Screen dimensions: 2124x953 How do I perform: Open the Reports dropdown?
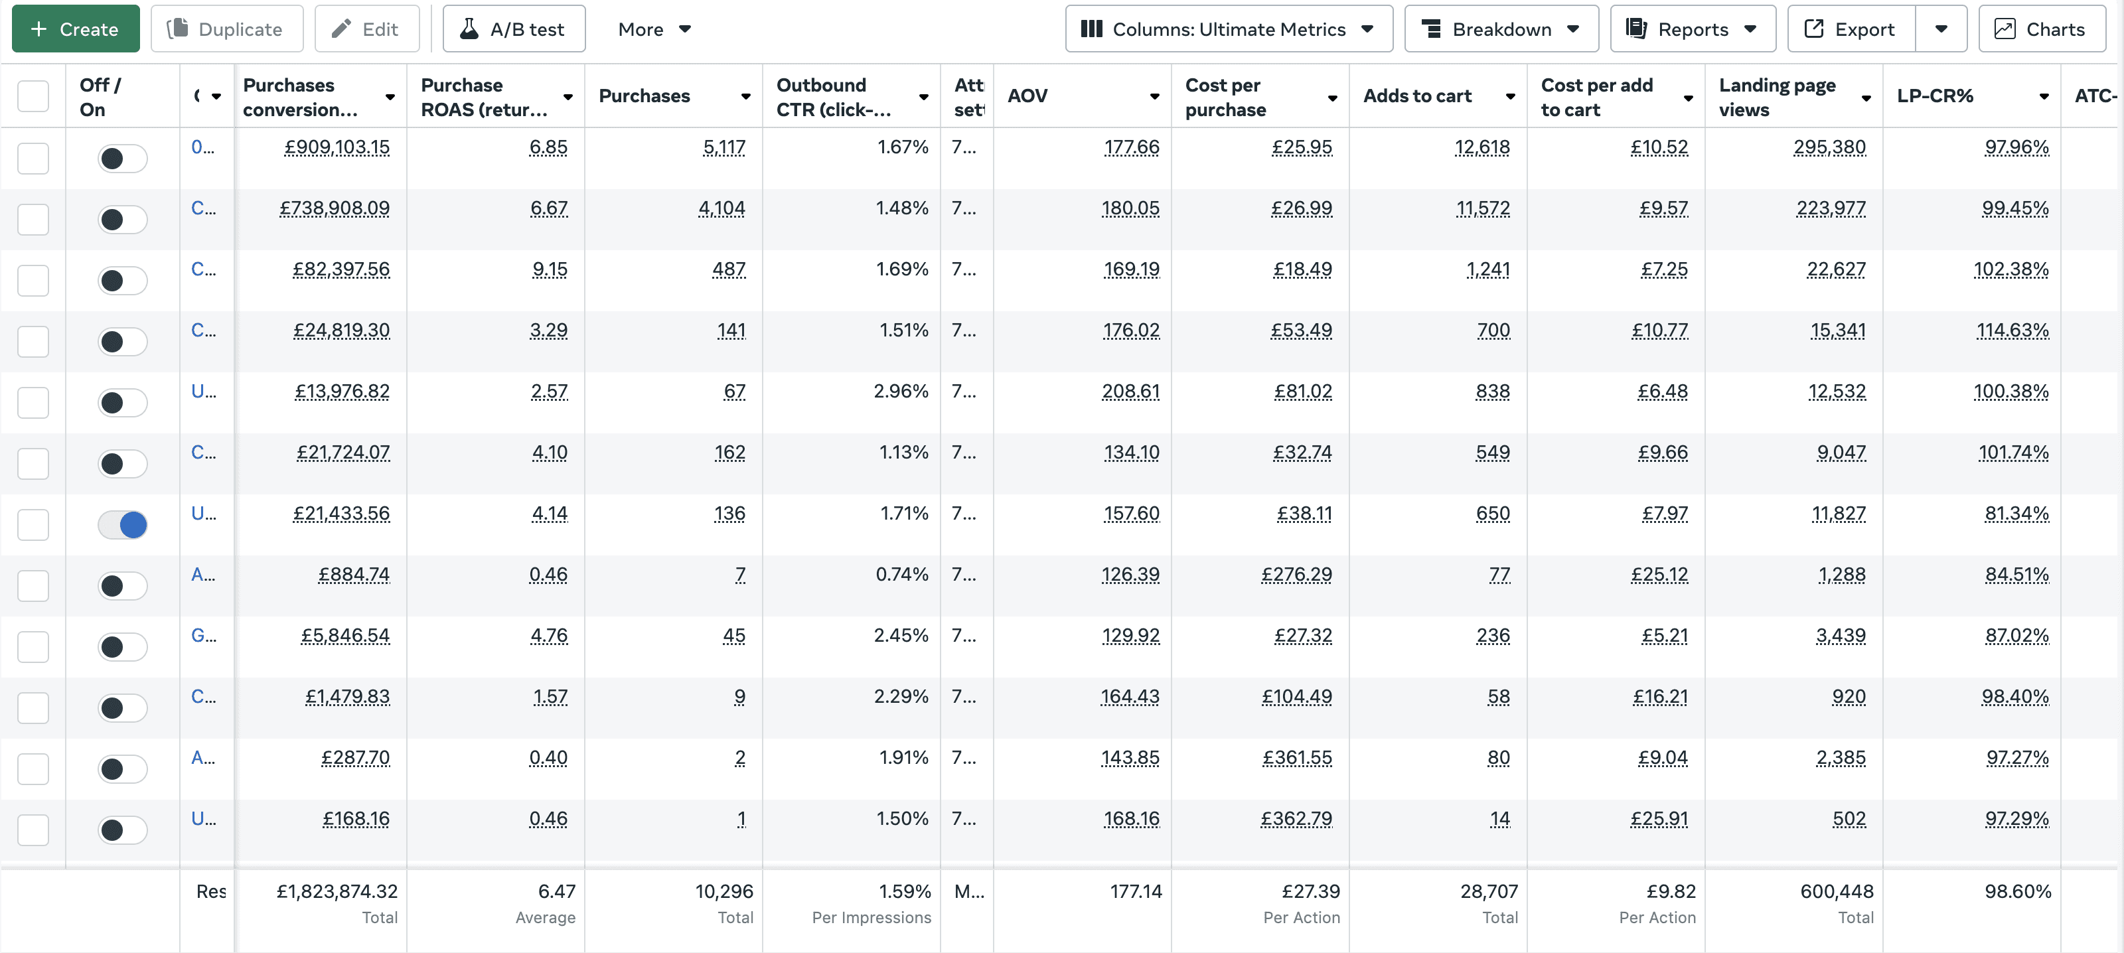(1694, 29)
